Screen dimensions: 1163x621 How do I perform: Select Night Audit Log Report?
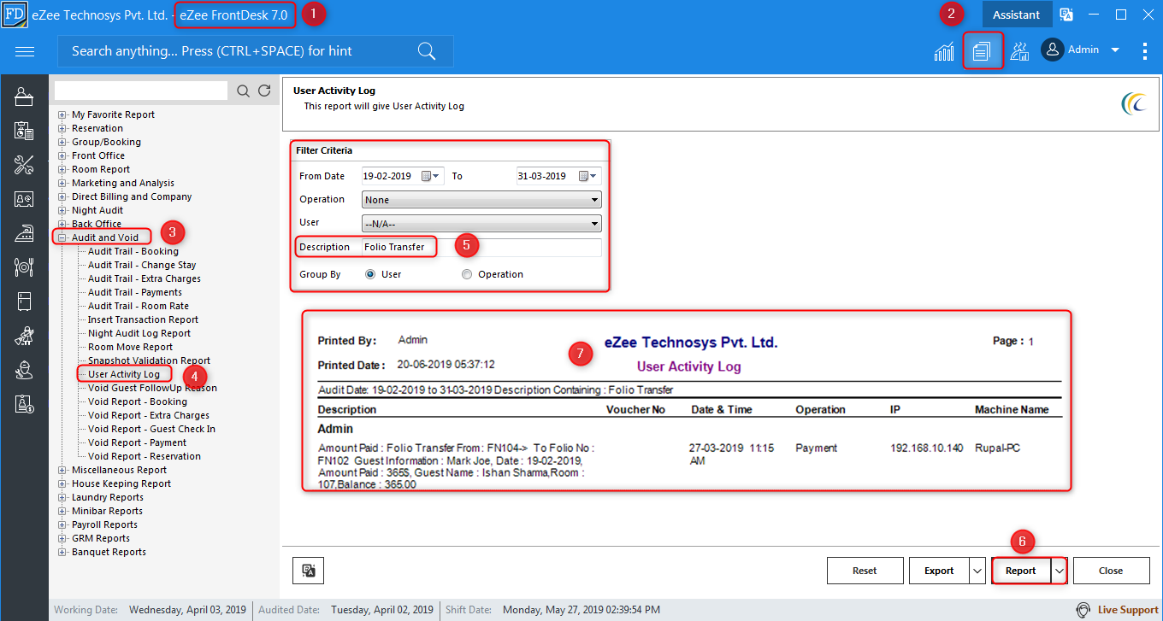(139, 333)
